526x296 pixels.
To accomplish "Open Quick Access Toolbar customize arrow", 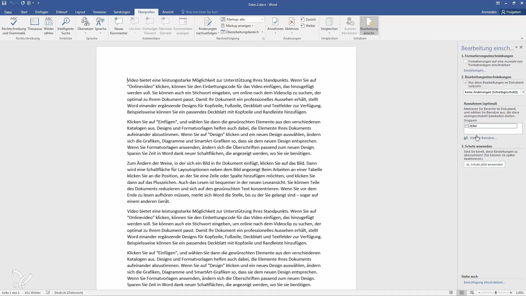I will coord(38,3).
